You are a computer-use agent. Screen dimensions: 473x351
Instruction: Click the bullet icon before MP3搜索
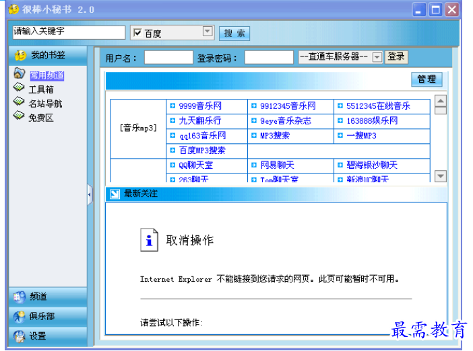pyautogui.click(x=254, y=135)
